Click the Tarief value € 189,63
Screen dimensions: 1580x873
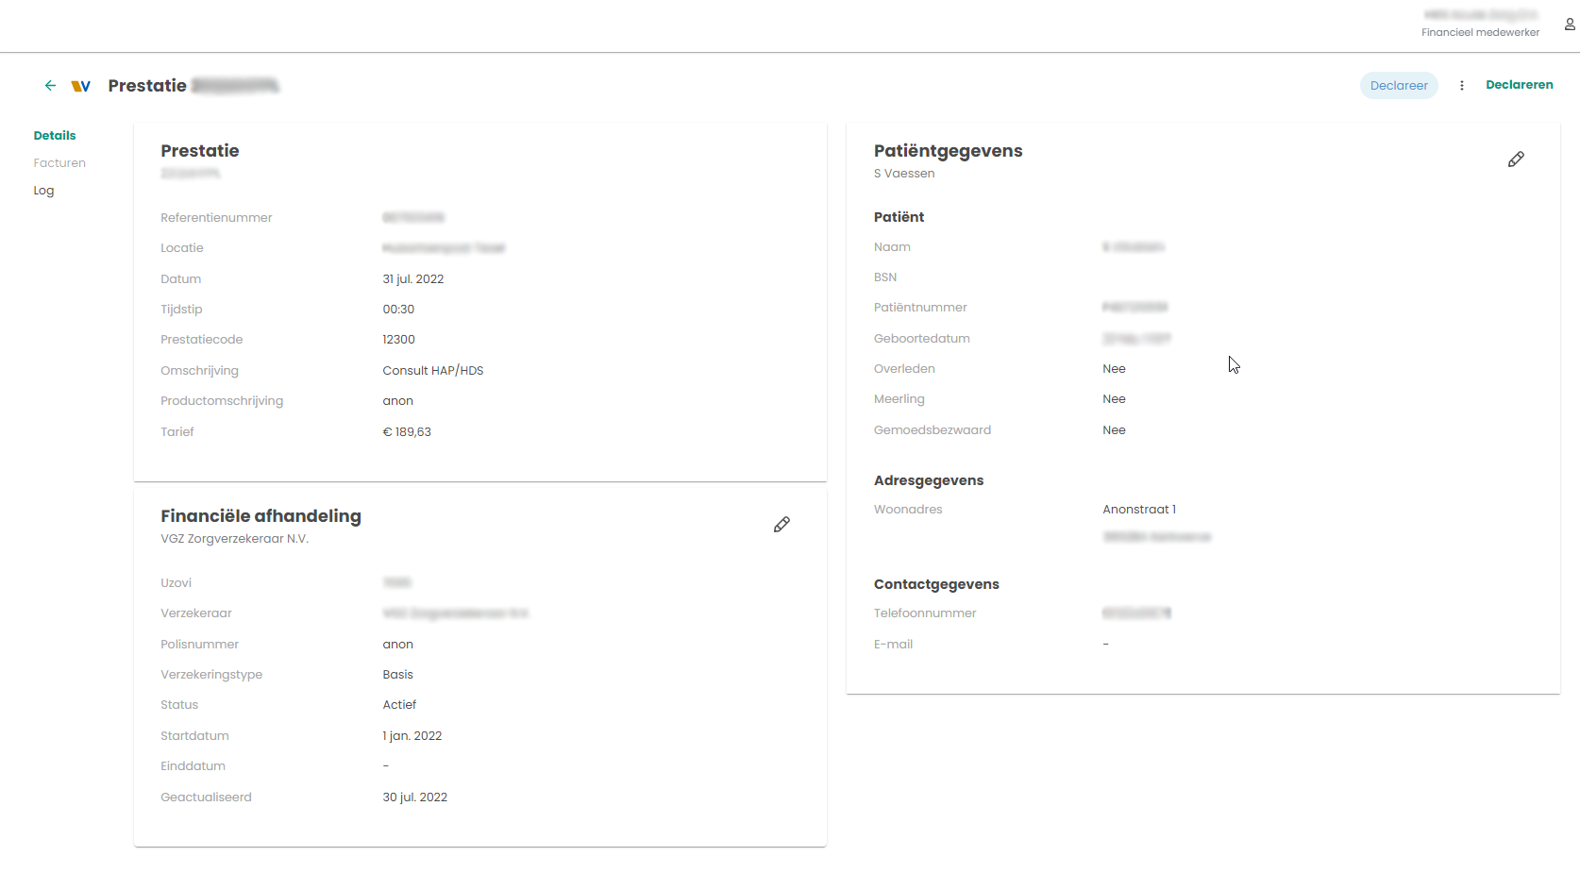407,432
